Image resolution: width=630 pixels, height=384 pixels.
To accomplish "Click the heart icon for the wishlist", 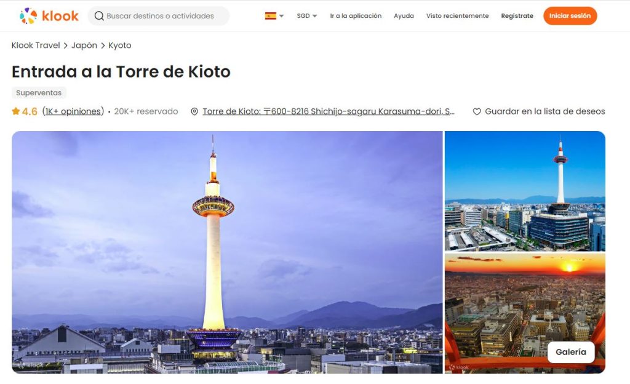I will coord(477,111).
